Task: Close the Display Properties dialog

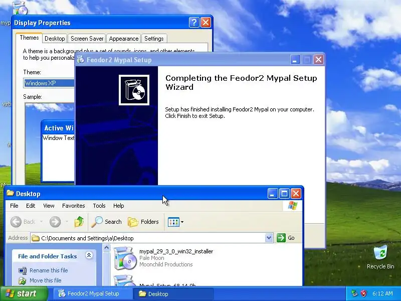Action: pos(206,23)
